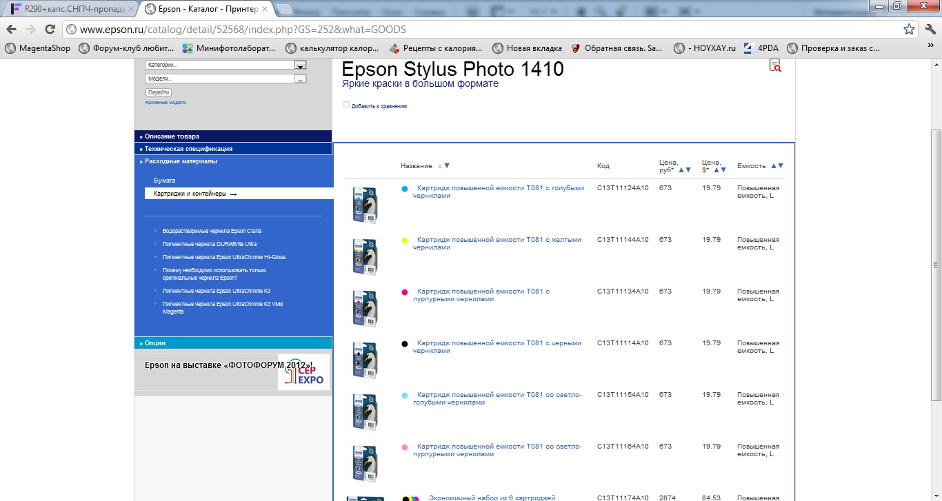The width and height of the screenshot is (942, 501).
Task: Click the light magenta cartridge thumbnail
Action: 365,463
